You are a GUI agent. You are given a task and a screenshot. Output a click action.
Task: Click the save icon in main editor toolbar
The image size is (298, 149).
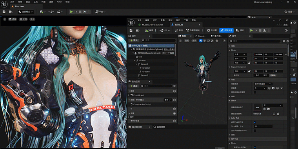click(x=4, y=12)
